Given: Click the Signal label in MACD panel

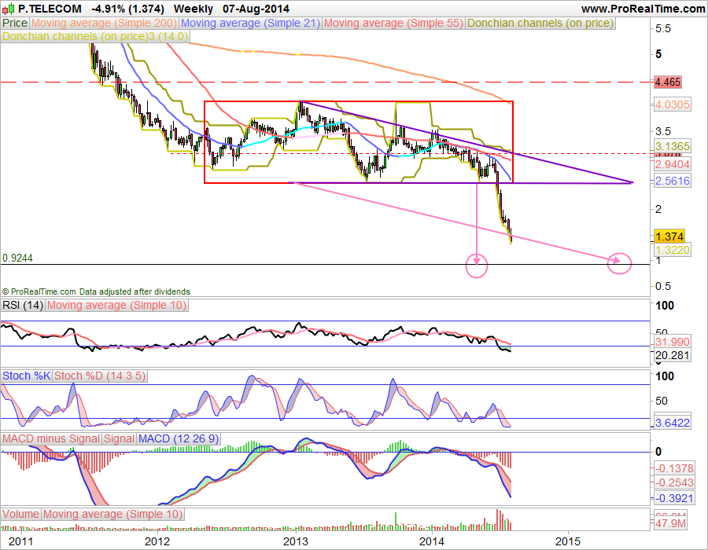Looking at the screenshot, I should [x=120, y=438].
